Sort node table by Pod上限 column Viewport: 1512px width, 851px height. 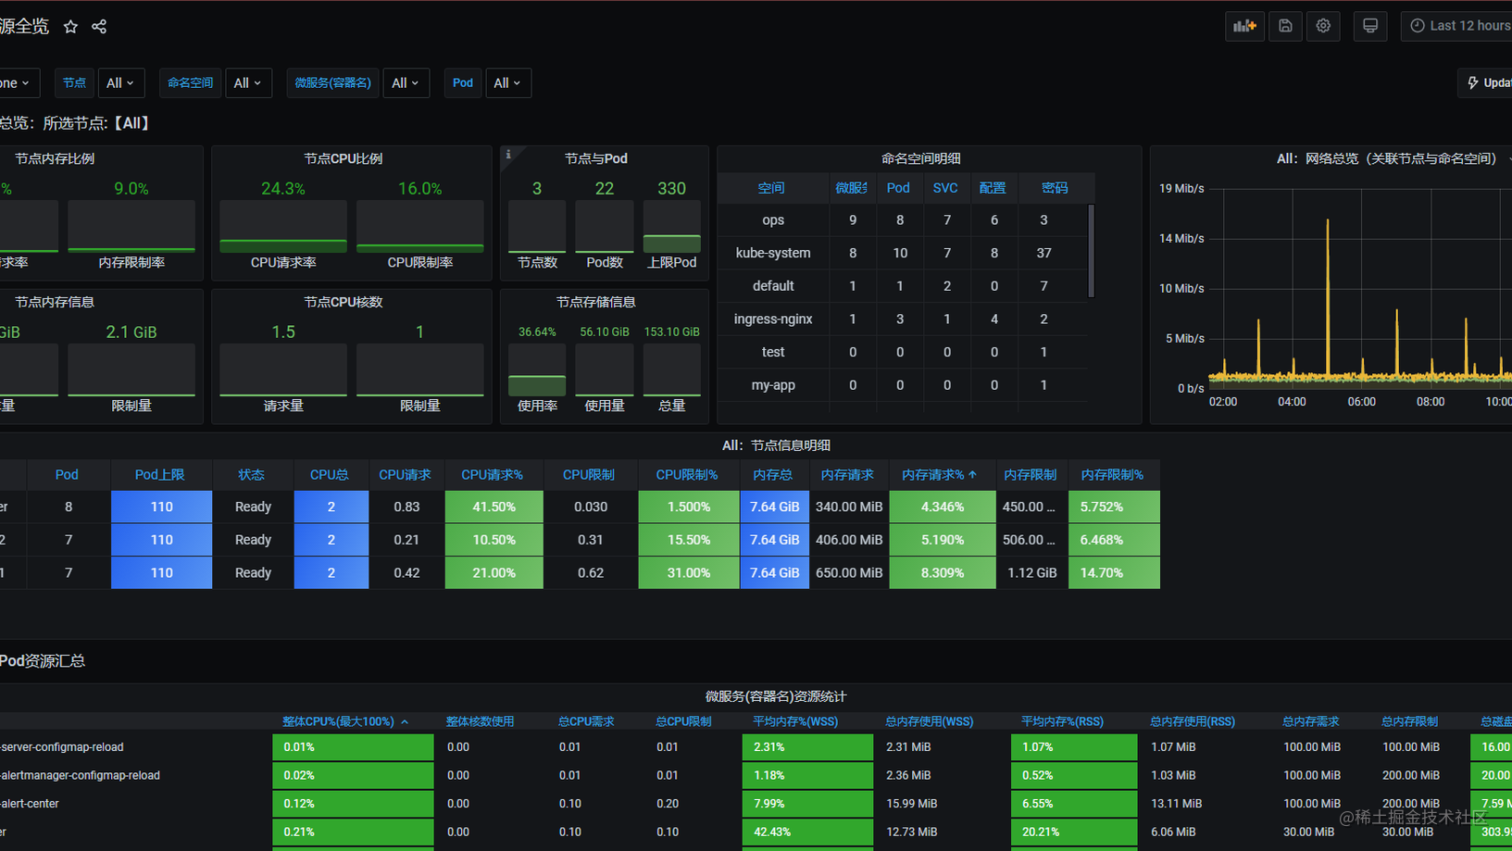[160, 475]
